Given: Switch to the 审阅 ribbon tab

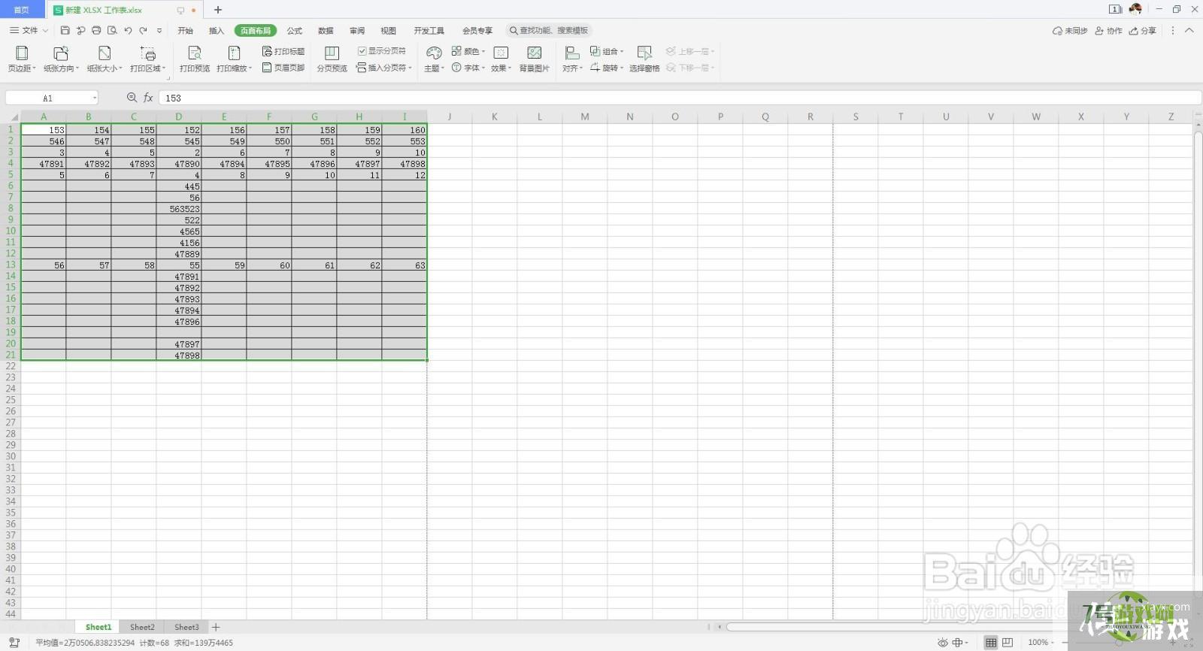Looking at the screenshot, I should 357,31.
